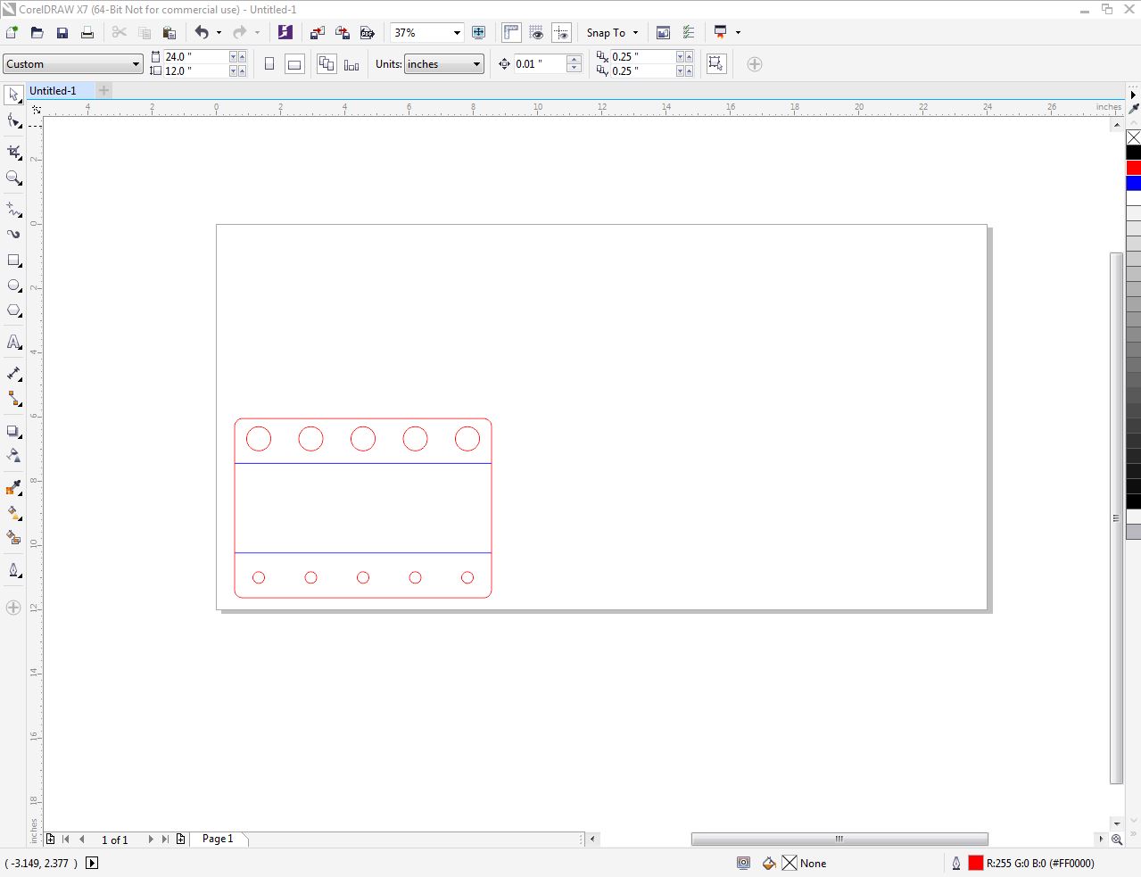Screen dimensions: 1141x877
Task: Click the Undo arrow button
Action: click(202, 32)
